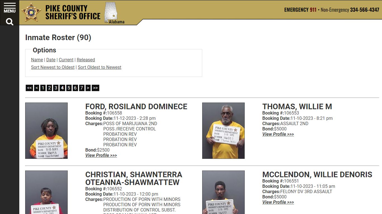The image size is (382, 214).
Task: Click charge DISTRIBUTION OF CONTROL SUBST.
Action: 140,210
